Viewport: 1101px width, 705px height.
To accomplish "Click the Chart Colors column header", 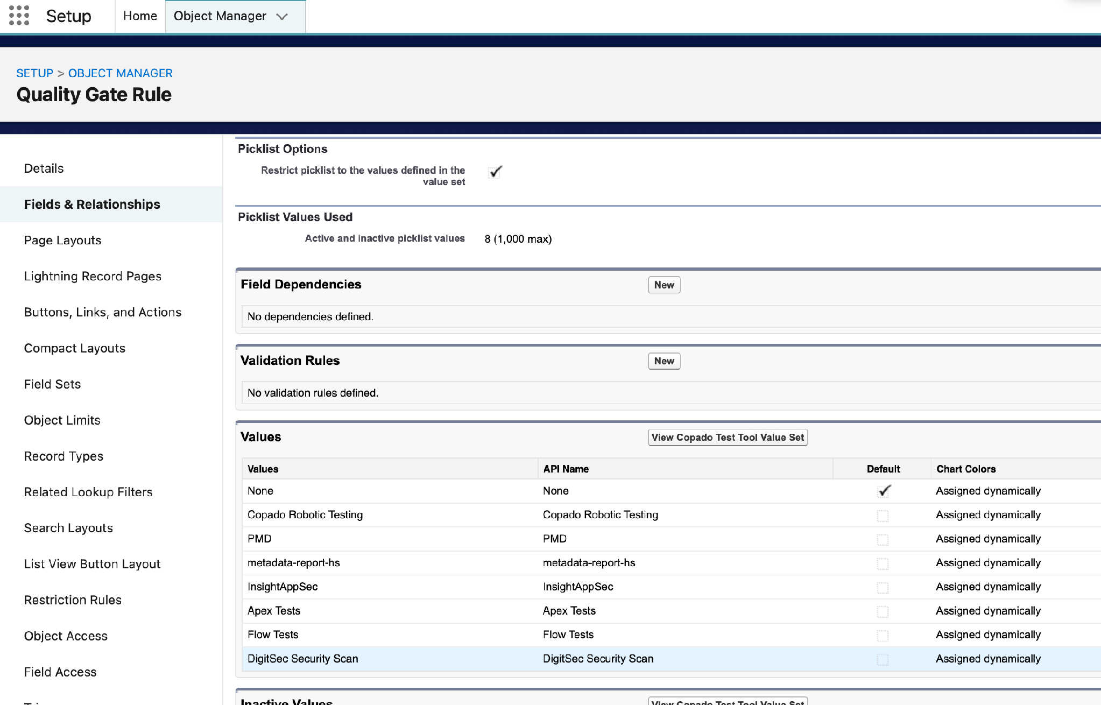I will pyautogui.click(x=966, y=469).
